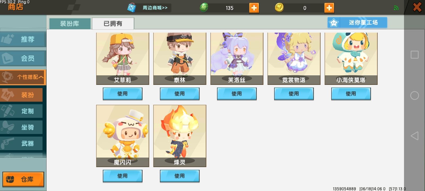Switch to the 已拥有 tab
The height and width of the screenshot is (191, 425).
113,24
